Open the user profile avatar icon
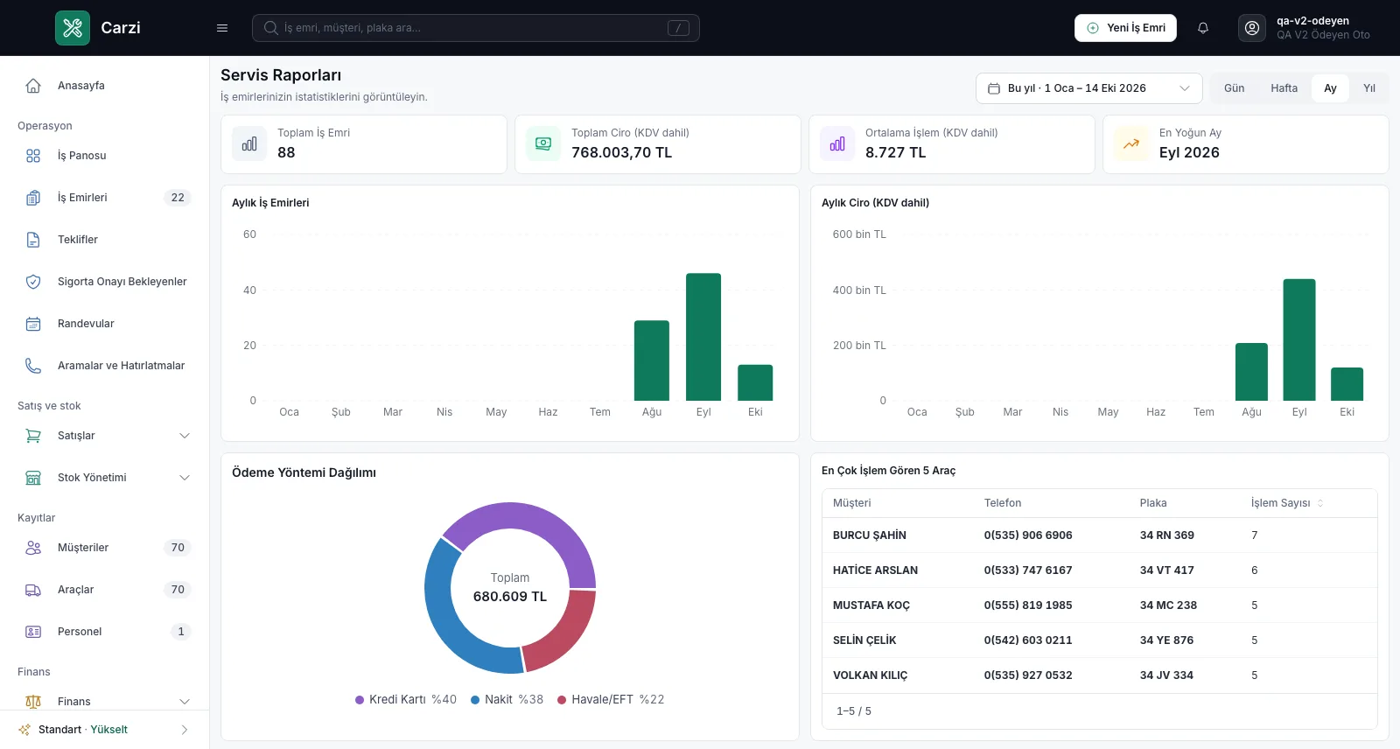This screenshot has width=1400, height=749. coord(1252,28)
